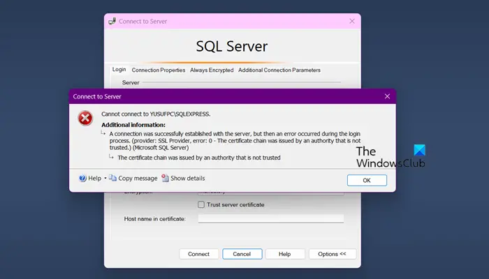
Task: Click the Cancel button
Action: tap(242, 254)
